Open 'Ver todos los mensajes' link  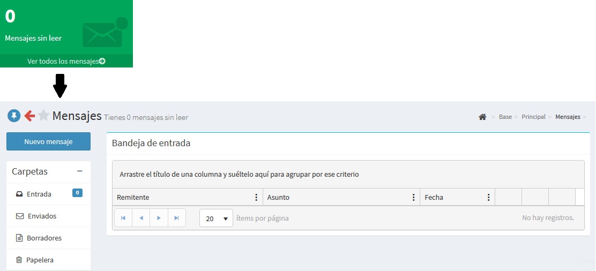66,61
